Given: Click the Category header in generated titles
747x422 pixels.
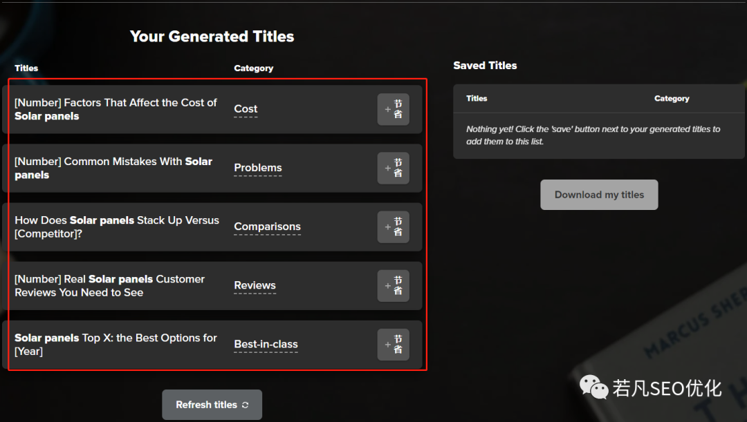Looking at the screenshot, I should (253, 68).
